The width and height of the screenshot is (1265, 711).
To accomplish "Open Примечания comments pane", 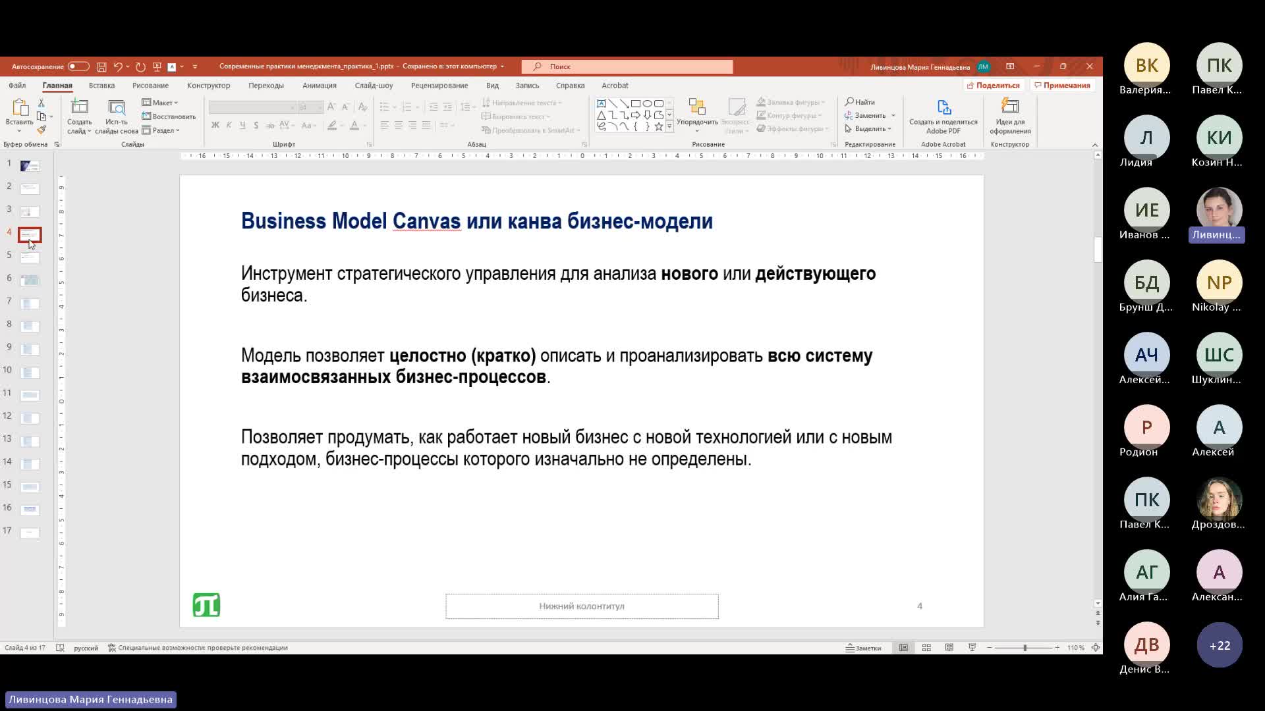I will coord(1062,86).
